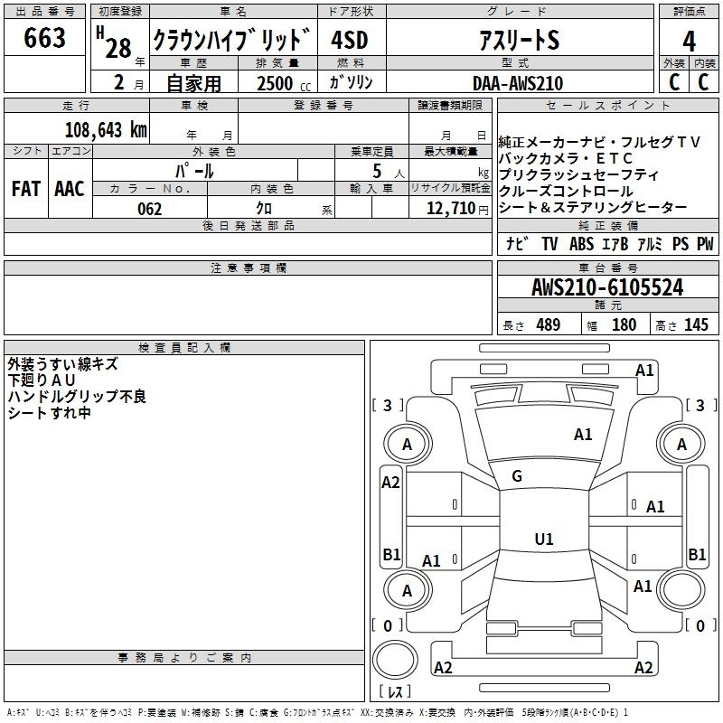Select the sales point 純正メーカーナビ・フルセグTV
This screenshot has width=723, height=723.
(599, 142)
